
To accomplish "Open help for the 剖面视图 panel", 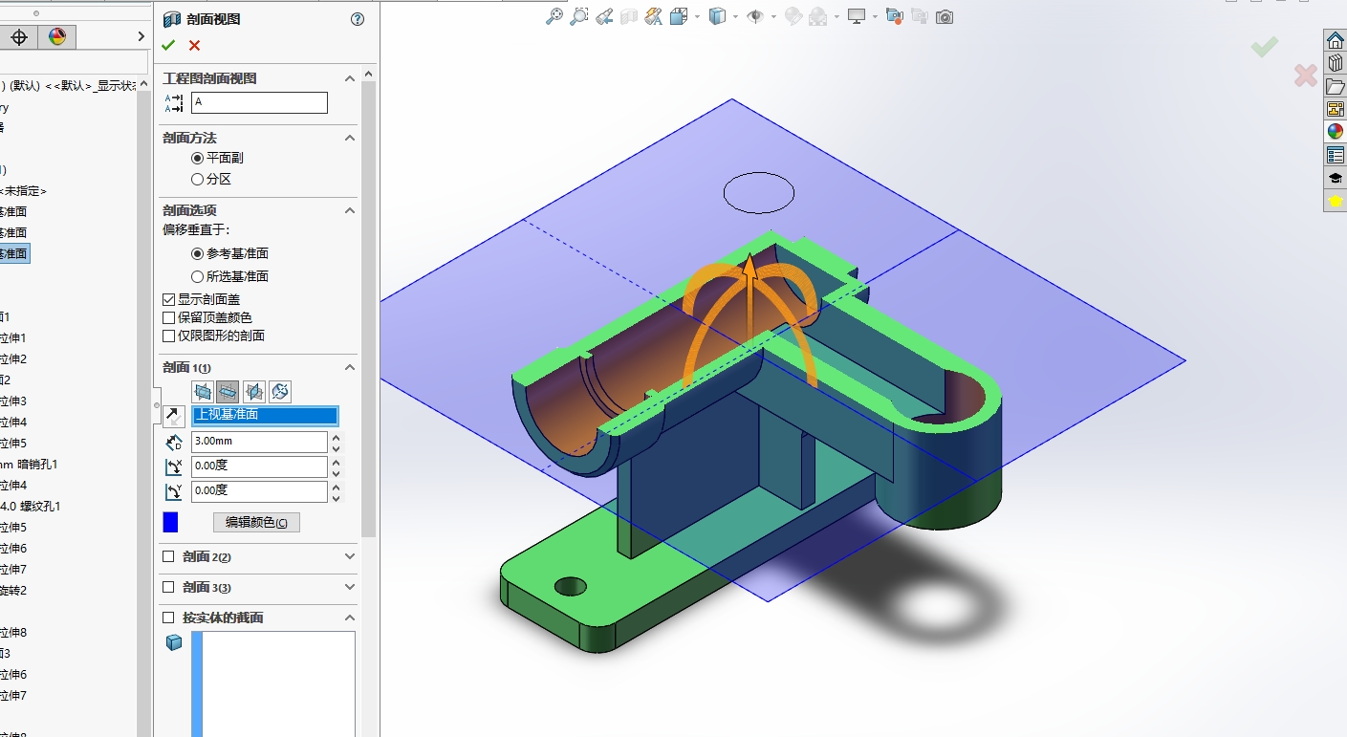I will coord(358,19).
